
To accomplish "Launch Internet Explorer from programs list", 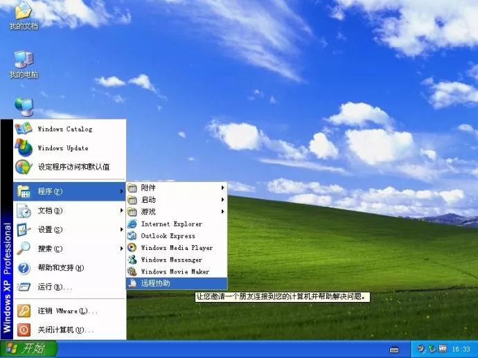I will click(177, 224).
